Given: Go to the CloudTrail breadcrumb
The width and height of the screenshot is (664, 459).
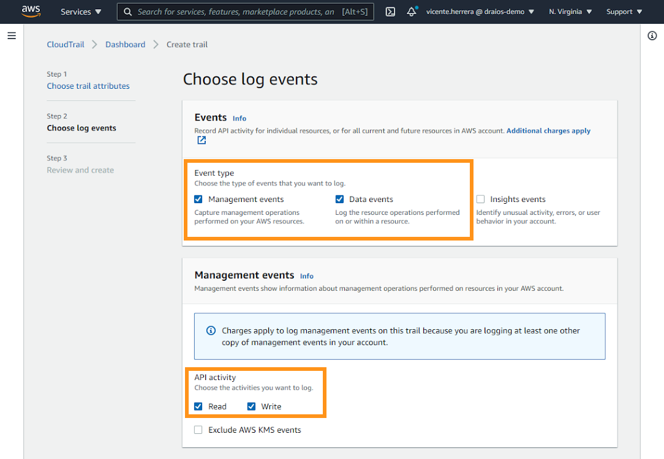Looking at the screenshot, I should tap(66, 45).
